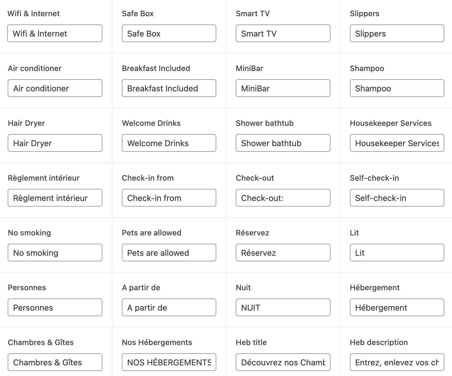Click the Check-out input field
Viewport: 452px width, 376px height.
(283, 198)
